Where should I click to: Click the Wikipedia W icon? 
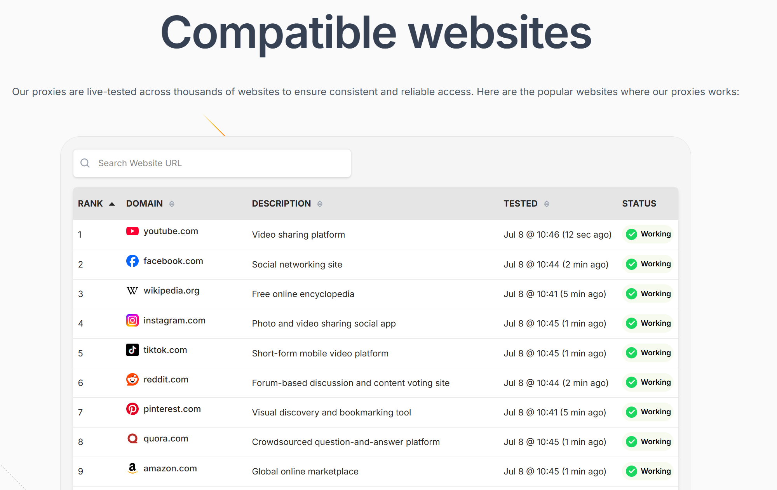click(132, 291)
